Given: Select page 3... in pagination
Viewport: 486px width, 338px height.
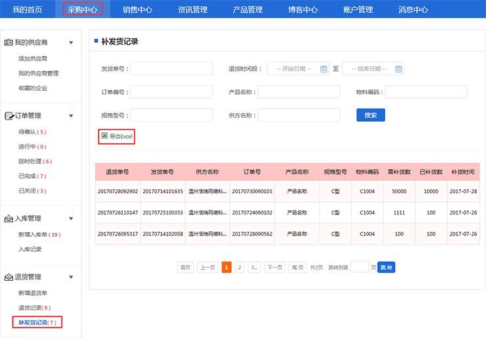Looking at the screenshot, I should coord(254,267).
